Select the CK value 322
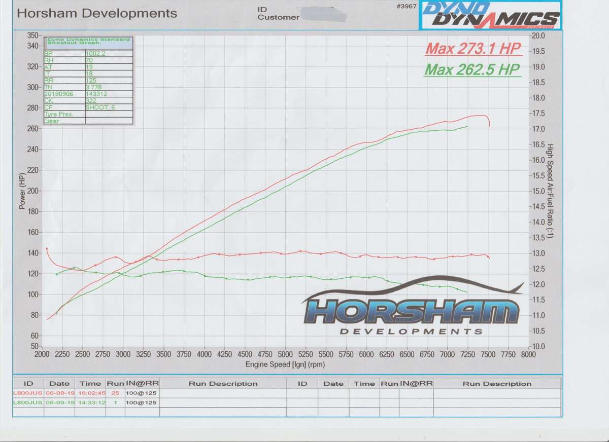This screenshot has height=442, width=609. [x=91, y=100]
